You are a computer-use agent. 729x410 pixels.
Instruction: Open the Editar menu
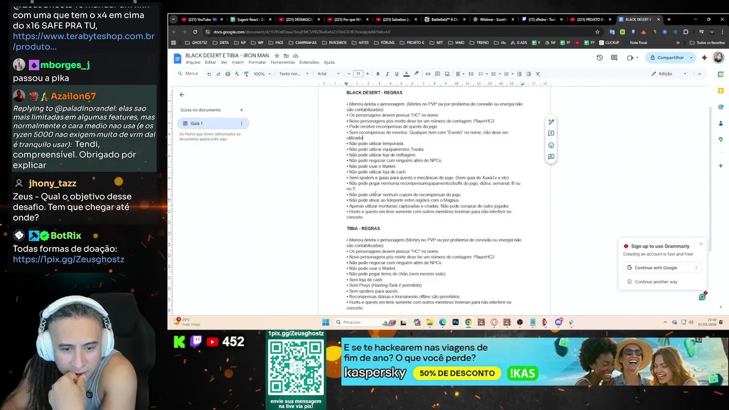coord(210,62)
